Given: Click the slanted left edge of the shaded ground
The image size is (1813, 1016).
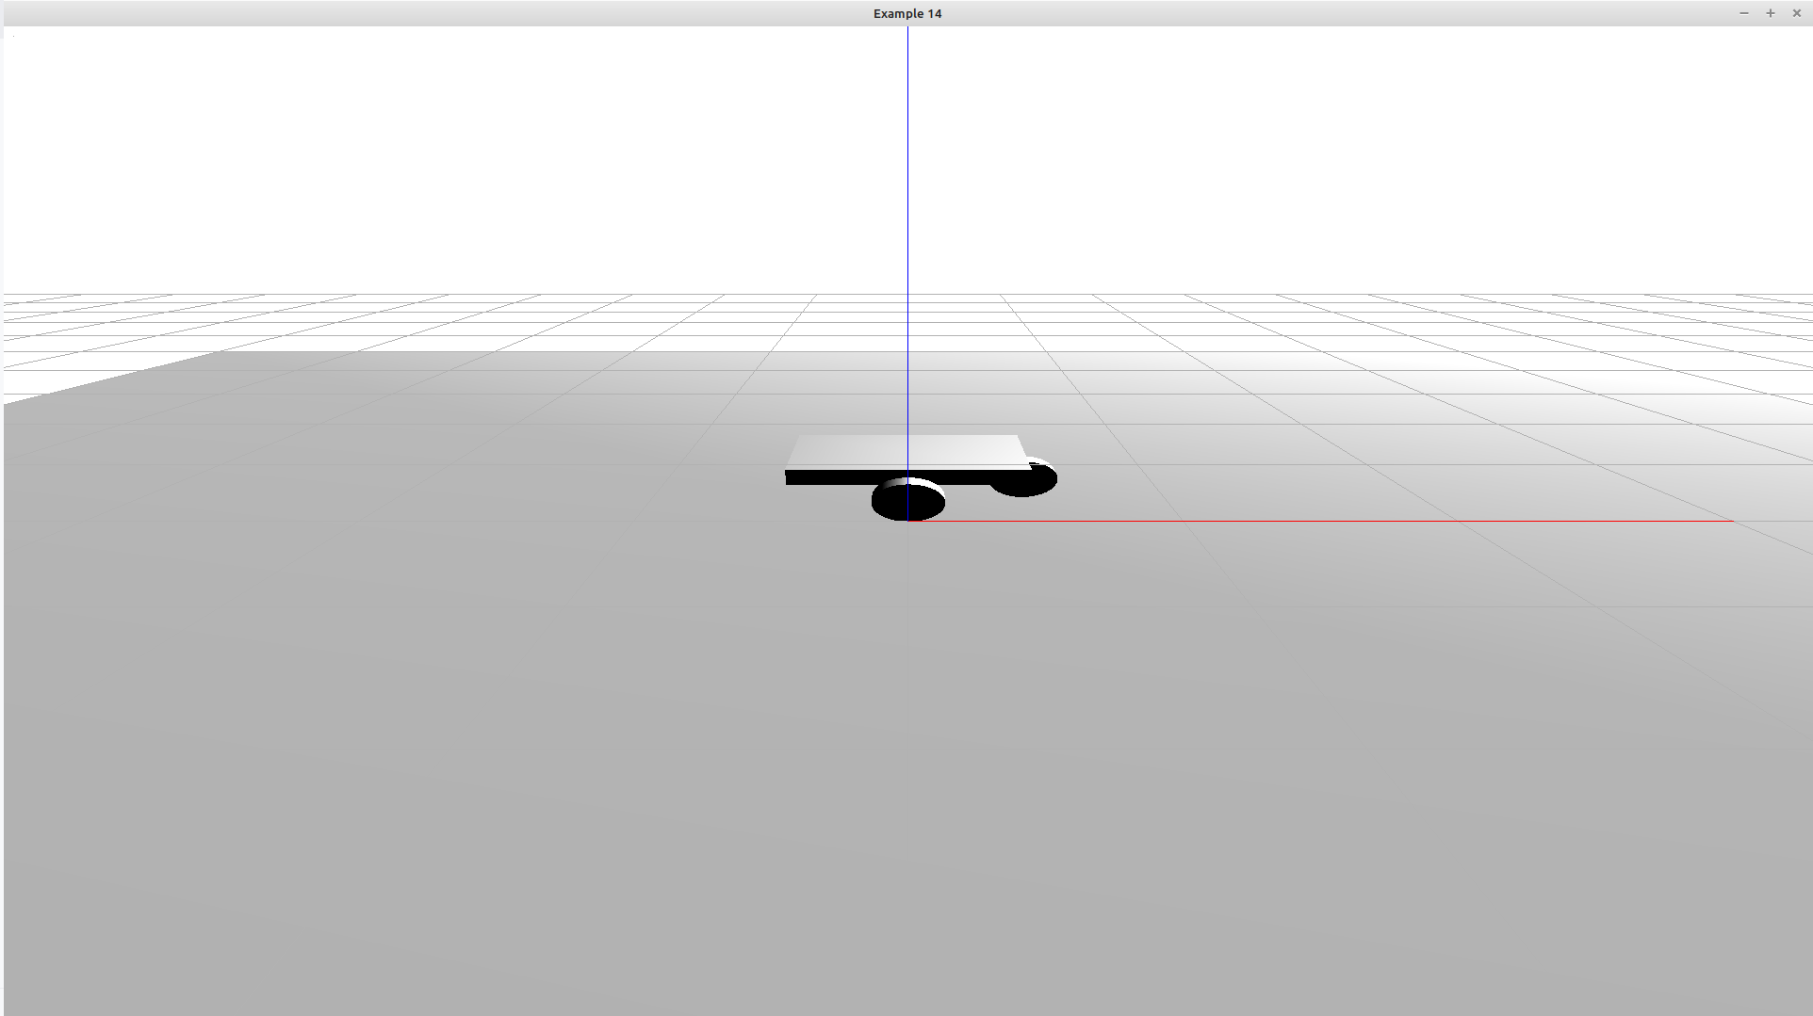Looking at the screenshot, I should coord(113,378).
